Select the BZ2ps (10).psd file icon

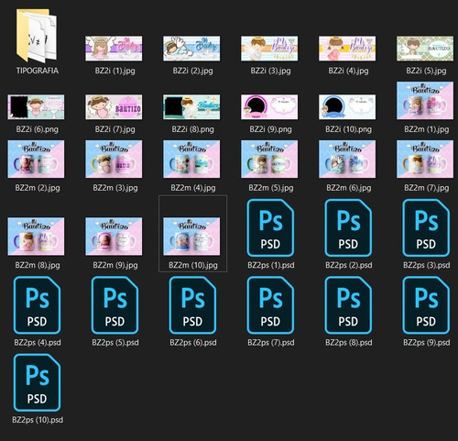tap(37, 382)
